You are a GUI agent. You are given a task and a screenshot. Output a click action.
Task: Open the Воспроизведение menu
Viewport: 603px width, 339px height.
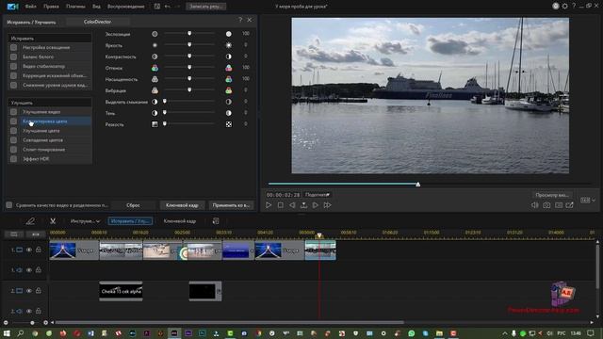(126, 7)
